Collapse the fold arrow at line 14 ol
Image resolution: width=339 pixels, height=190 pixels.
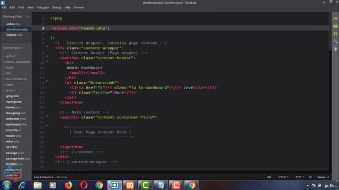(47, 81)
